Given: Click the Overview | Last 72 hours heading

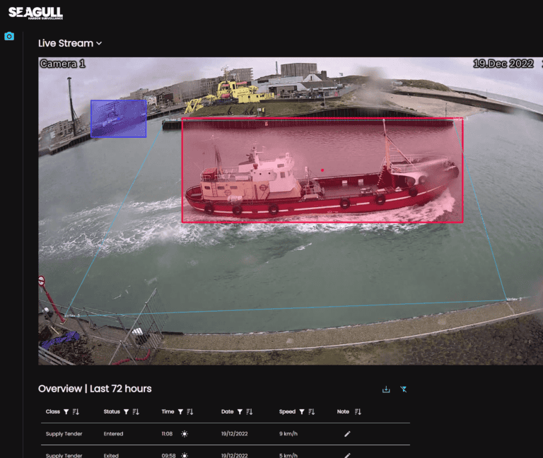Looking at the screenshot, I should pos(95,389).
